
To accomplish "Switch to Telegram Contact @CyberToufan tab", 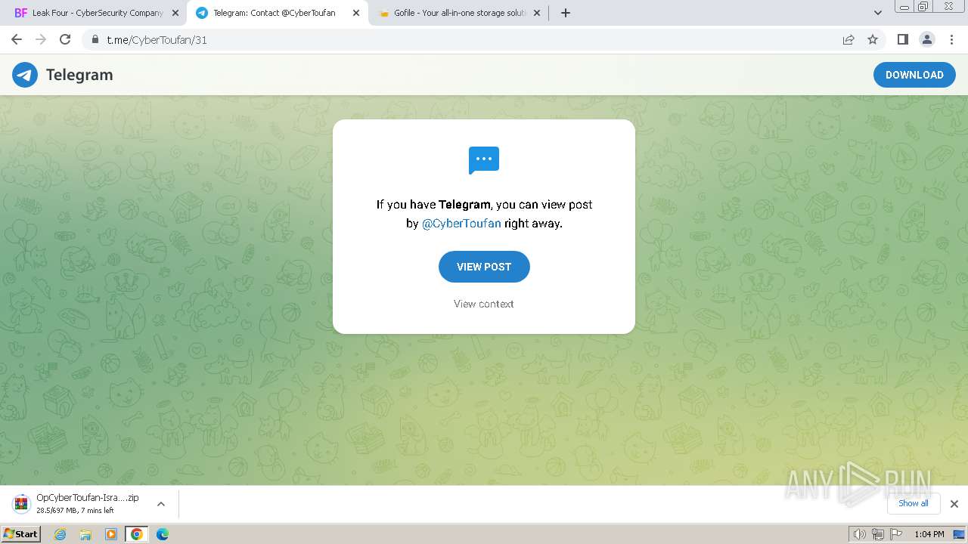I will click(278, 13).
